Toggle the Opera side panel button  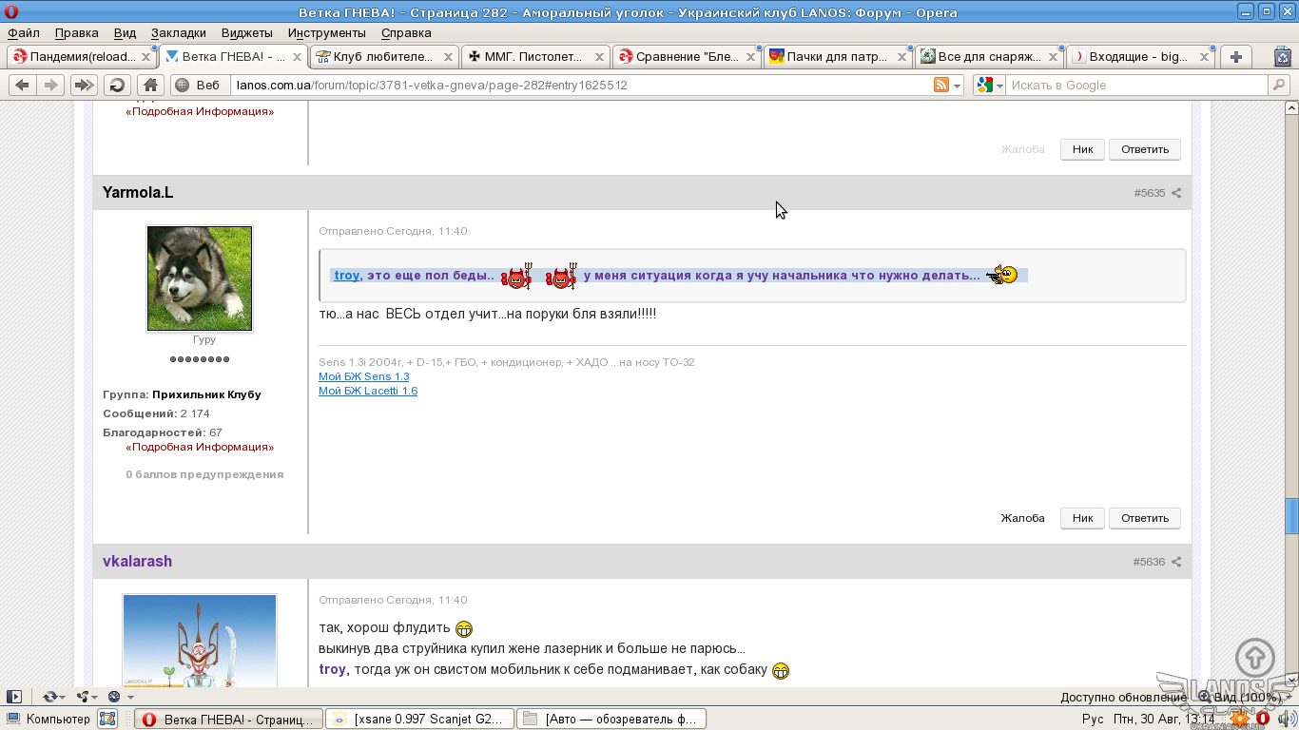[x=14, y=697]
